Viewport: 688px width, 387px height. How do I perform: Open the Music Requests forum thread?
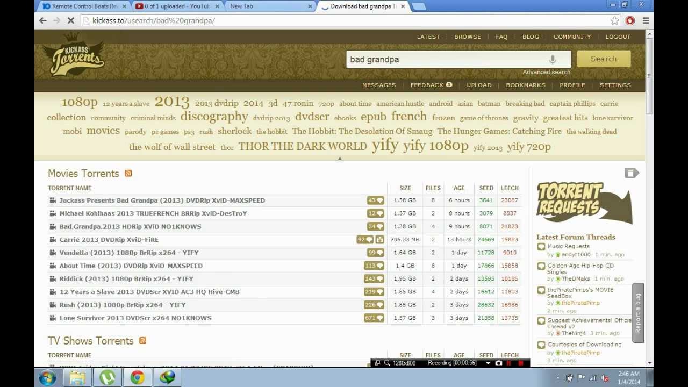pyautogui.click(x=569, y=246)
